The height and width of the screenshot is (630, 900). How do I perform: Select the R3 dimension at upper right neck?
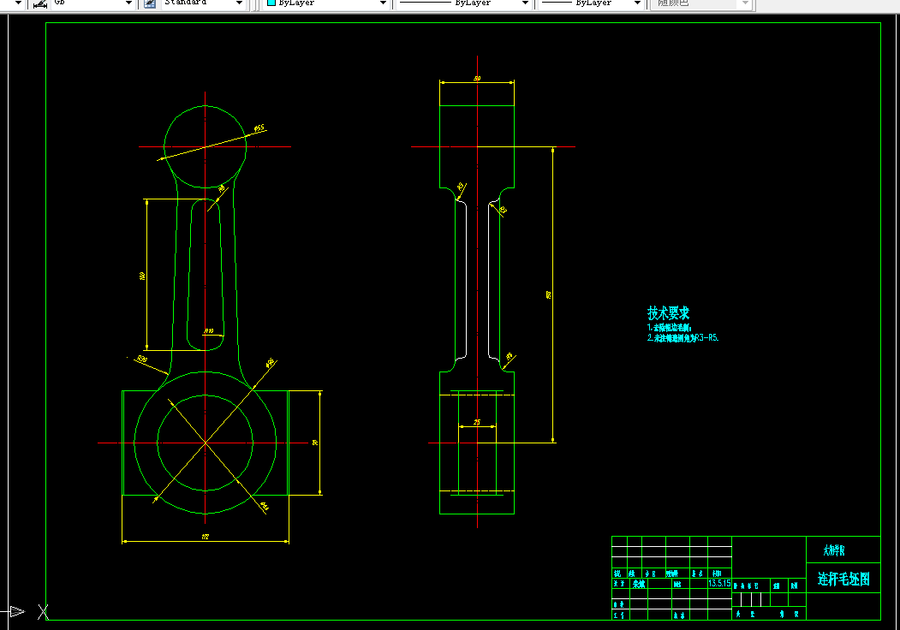tap(504, 210)
